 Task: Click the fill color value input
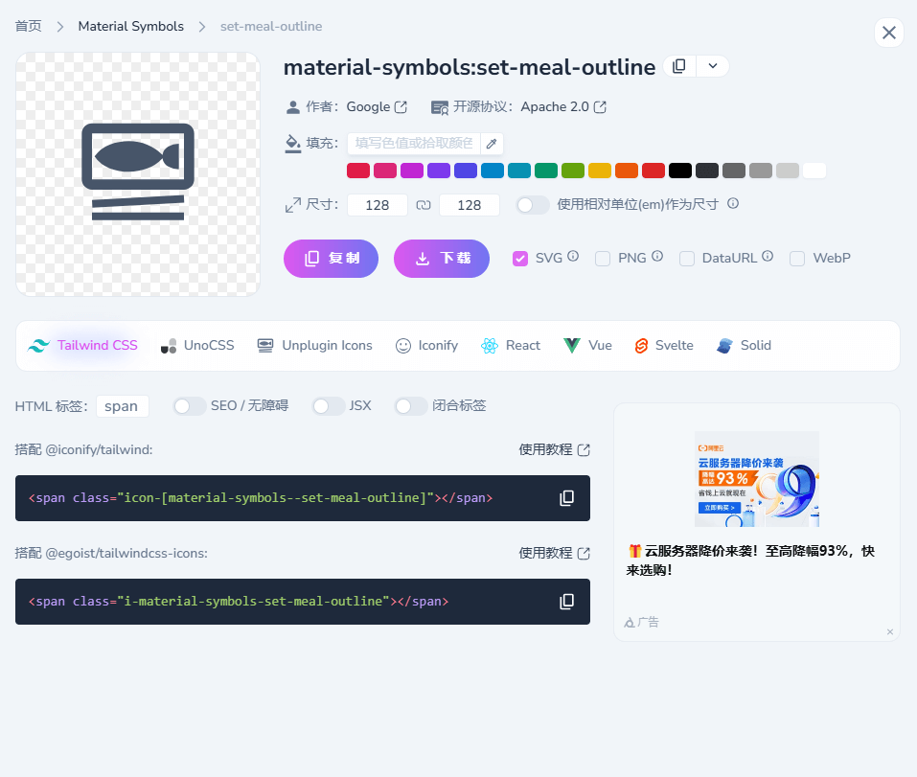coord(414,144)
